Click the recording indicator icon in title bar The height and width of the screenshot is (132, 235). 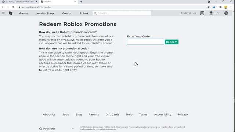(209, 1)
